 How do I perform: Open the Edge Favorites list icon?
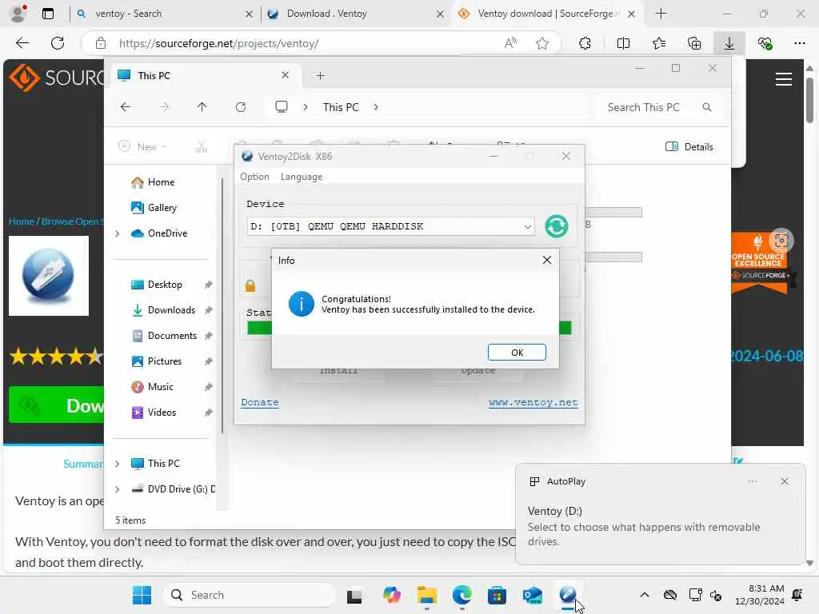[x=659, y=43]
